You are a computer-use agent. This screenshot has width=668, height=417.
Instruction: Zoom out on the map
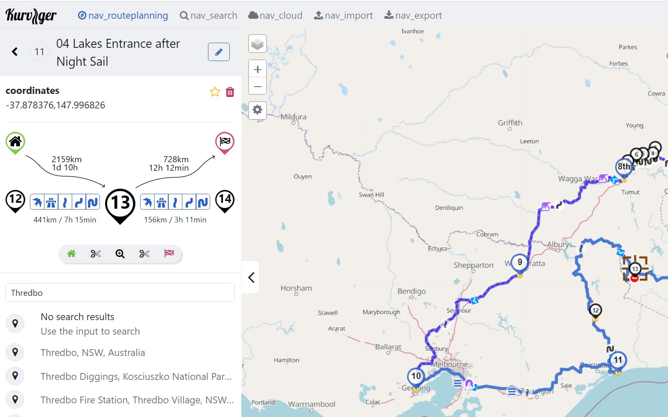click(x=257, y=86)
